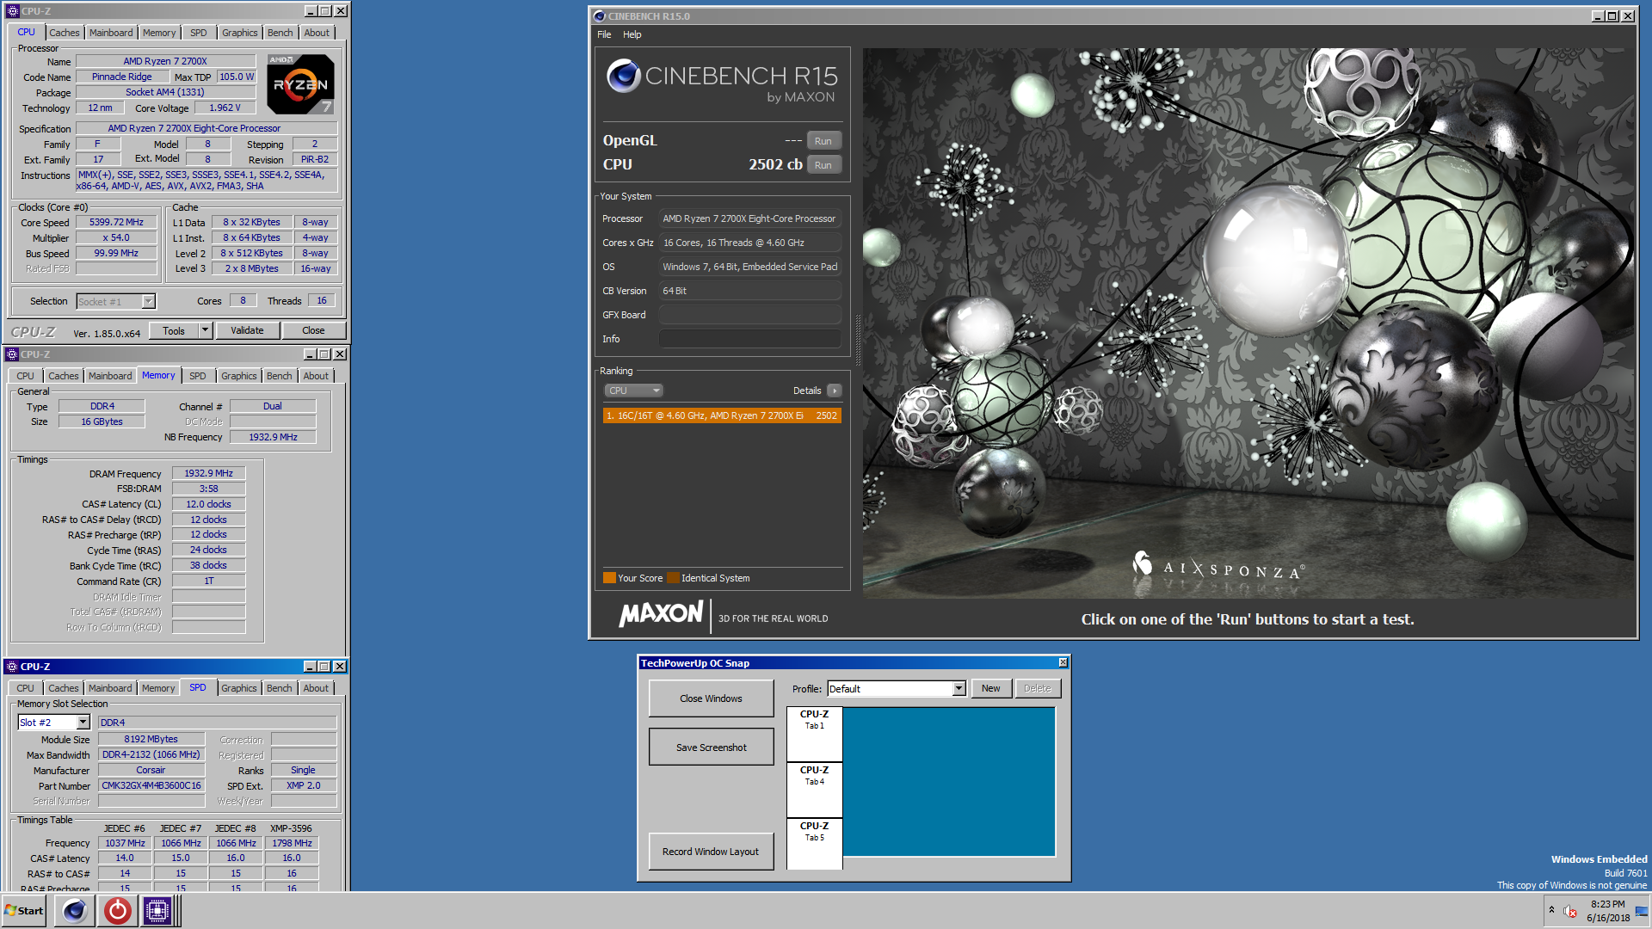The image size is (1652, 929).
Task: Select the CPU-Z Tab 4 entry in OC Snap
Action: tap(814, 791)
